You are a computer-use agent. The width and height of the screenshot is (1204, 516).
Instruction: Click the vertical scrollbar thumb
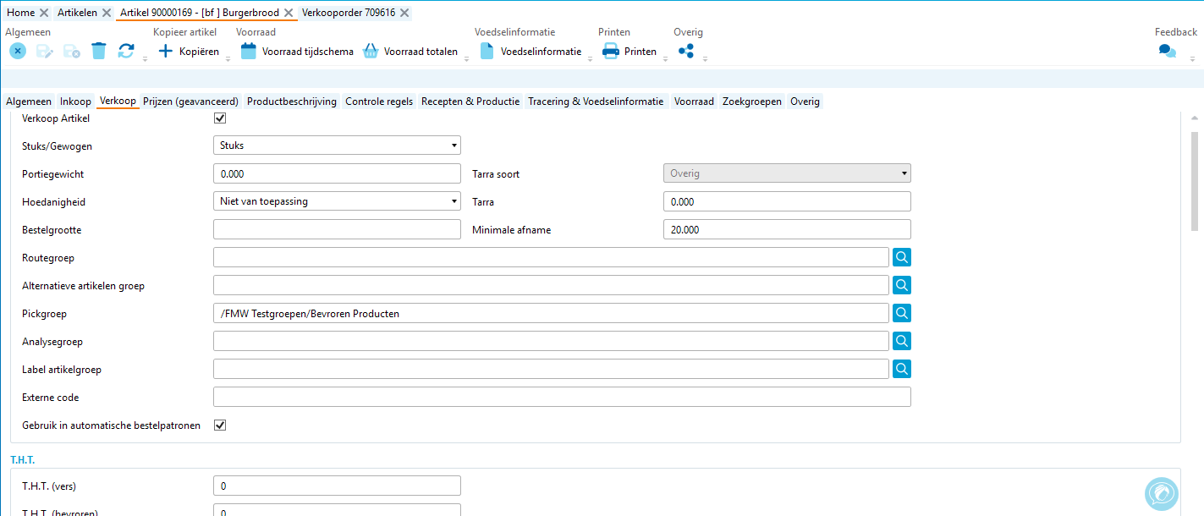click(x=1195, y=180)
